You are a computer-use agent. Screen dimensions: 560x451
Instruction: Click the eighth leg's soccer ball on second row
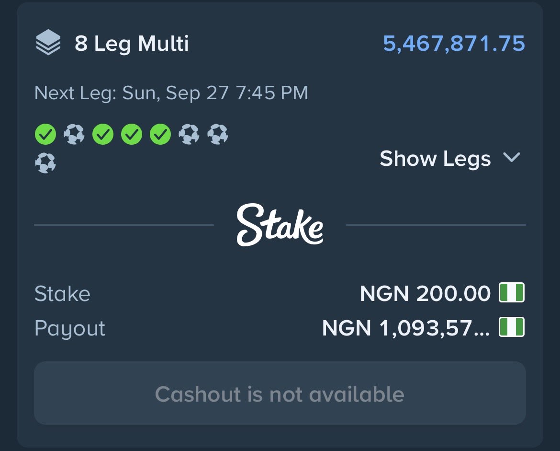click(x=45, y=163)
